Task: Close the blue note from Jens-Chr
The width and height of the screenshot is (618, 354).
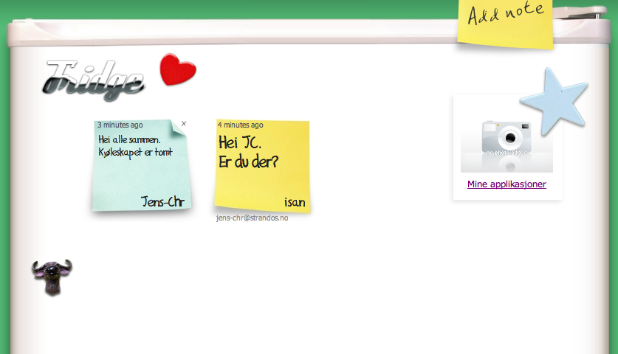Action: pyautogui.click(x=184, y=124)
